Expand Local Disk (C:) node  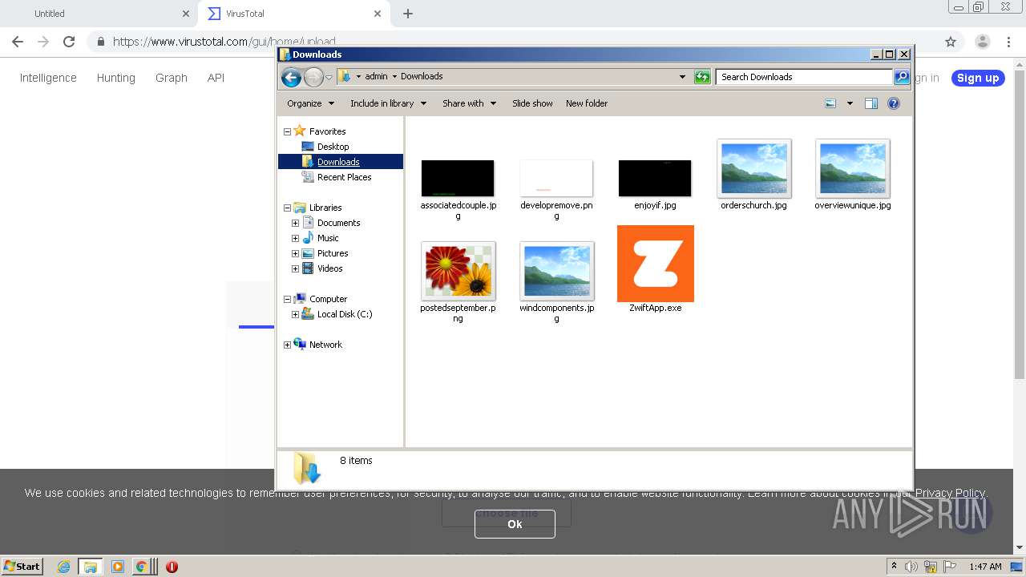[x=295, y=314]
